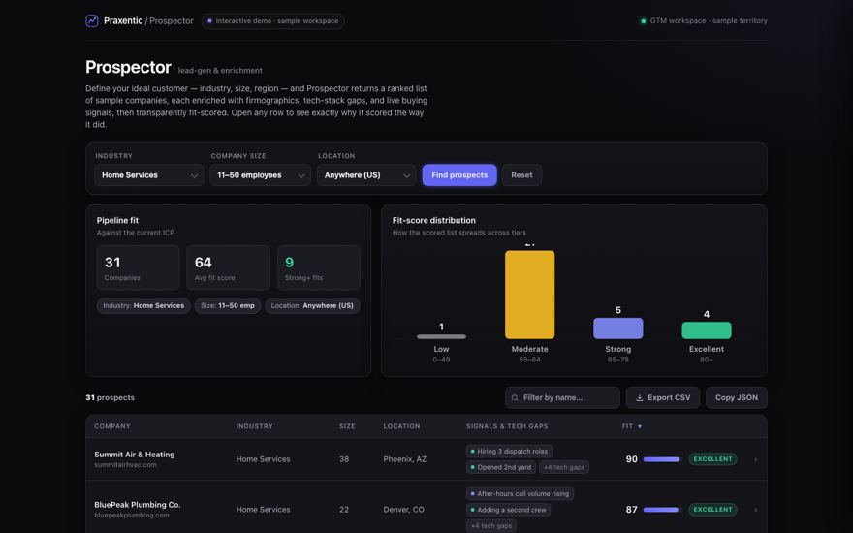Click the Find prospects button

(x=459, y=175)
